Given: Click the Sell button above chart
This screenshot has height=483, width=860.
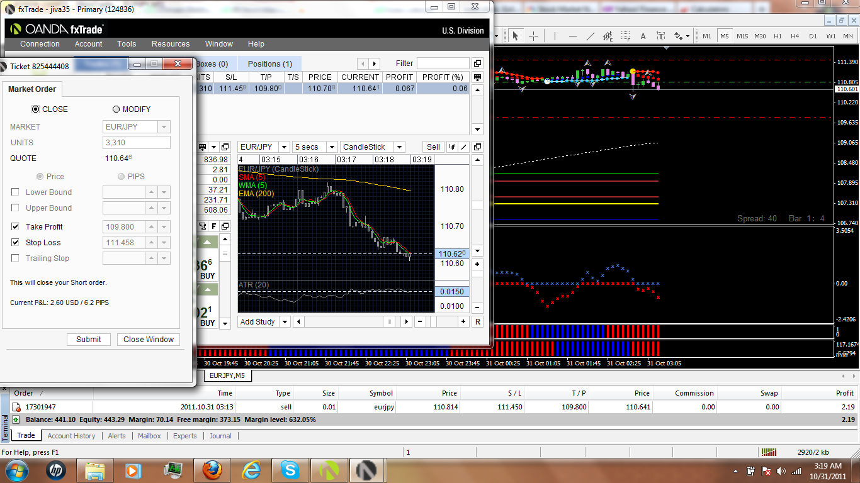Looking at the screenshot, I should (x=434, y=147).
